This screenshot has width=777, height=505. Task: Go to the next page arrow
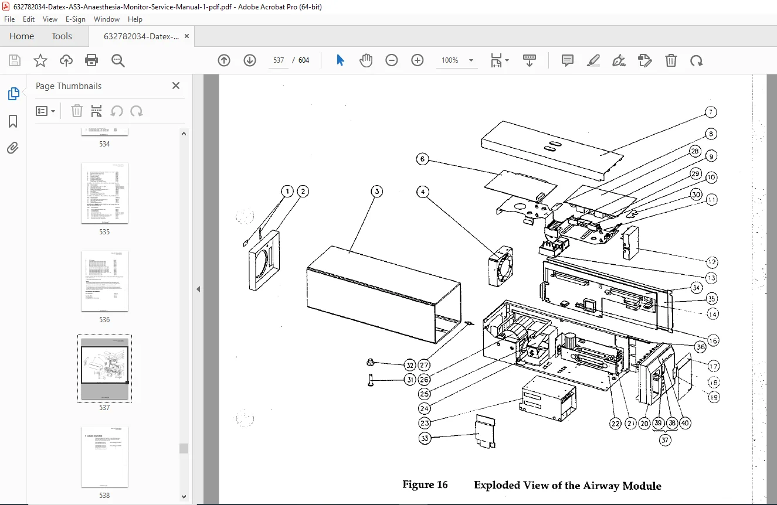pos(250,60)
